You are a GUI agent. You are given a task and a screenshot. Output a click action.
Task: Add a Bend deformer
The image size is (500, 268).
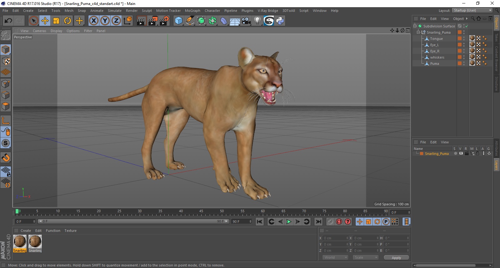[224, 21]
